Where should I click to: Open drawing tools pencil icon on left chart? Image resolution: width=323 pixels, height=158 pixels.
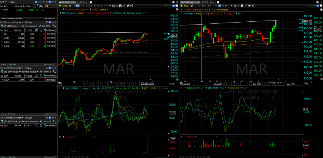[124, 6]
